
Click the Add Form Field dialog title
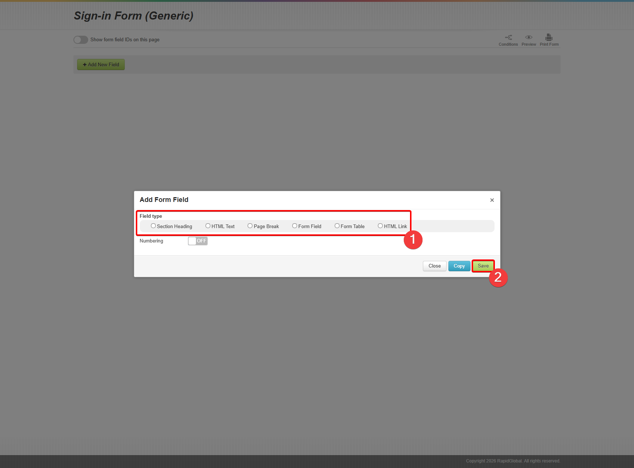[164, 200]
